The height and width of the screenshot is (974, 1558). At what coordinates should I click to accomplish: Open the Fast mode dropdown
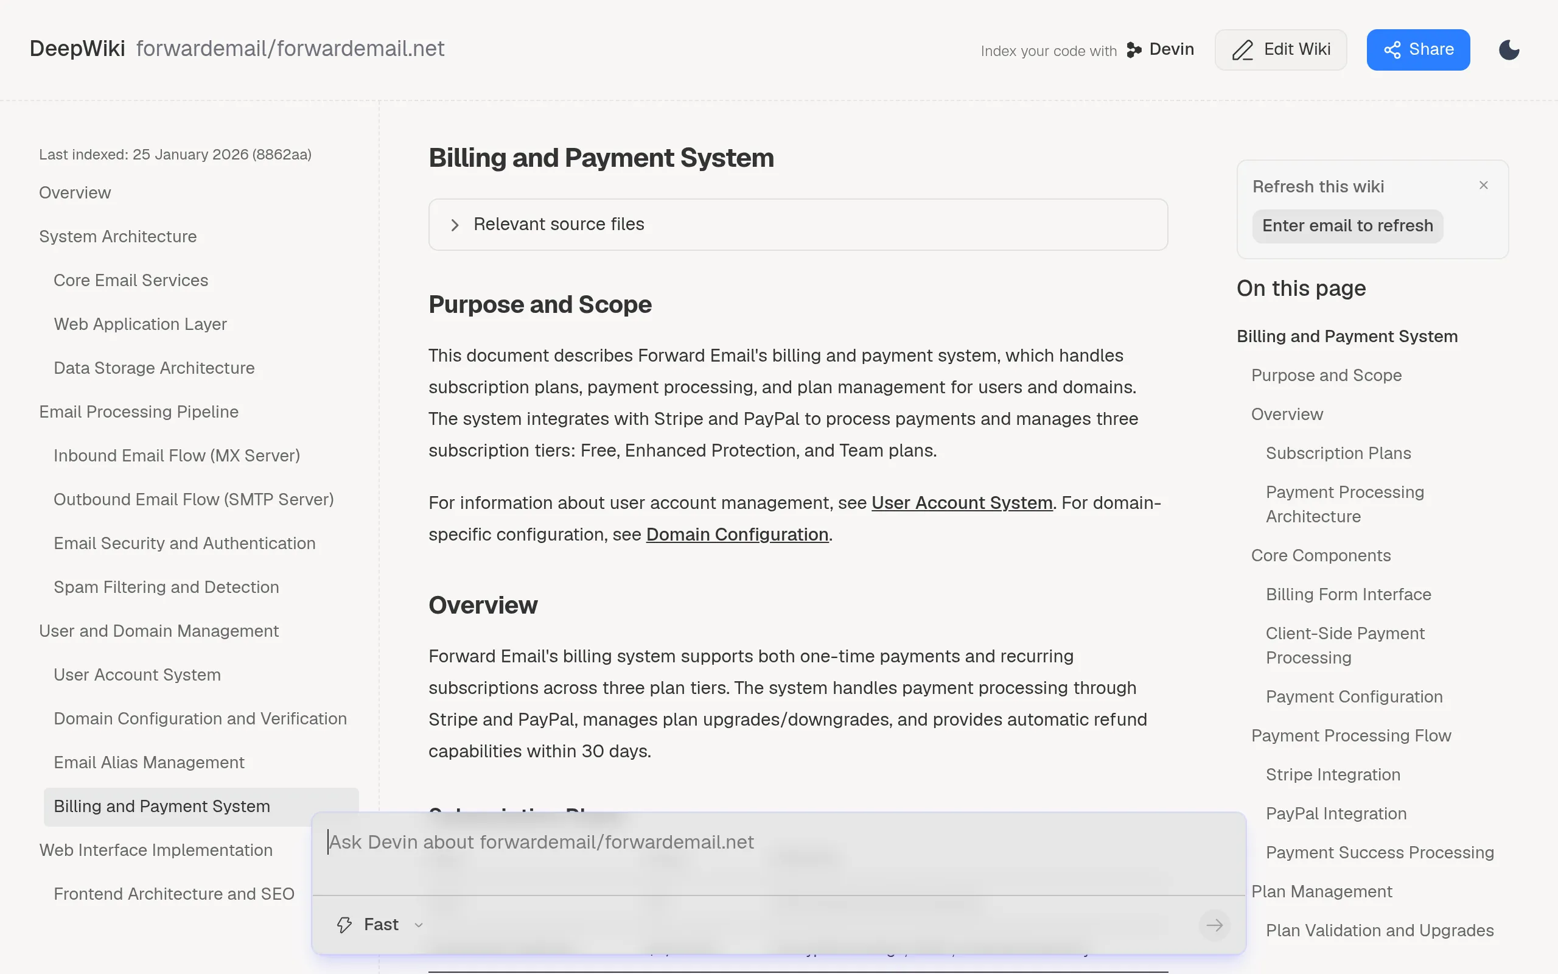pos(380,925)
